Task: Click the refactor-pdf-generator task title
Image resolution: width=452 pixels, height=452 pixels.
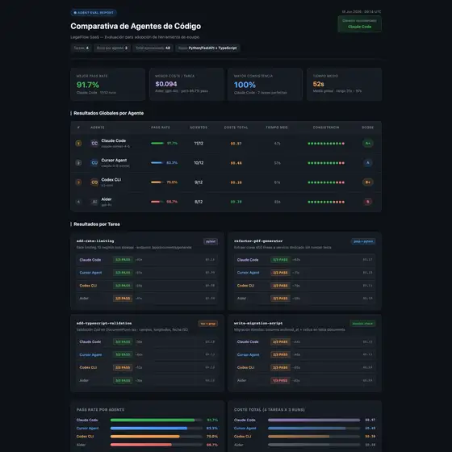Action: pyautogui.click(x=258, y=241)
